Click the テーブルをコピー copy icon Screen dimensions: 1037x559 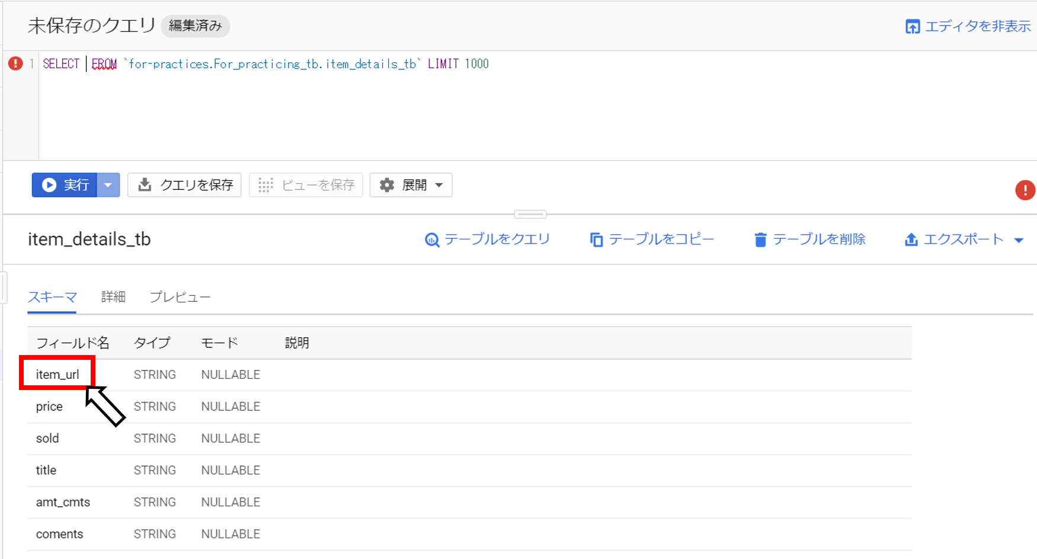[x=596, y=239]
